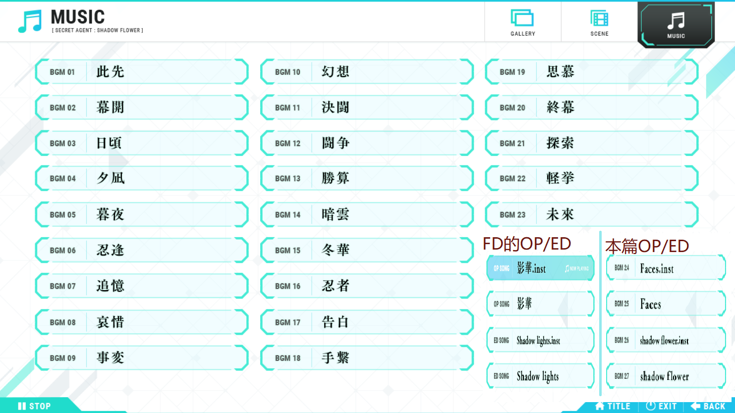The height and width of the screenshot is (413, 735).
Task: Play BGM 26 shadow flower.inst
Action: pyautogui.click(x=666, y=340)
